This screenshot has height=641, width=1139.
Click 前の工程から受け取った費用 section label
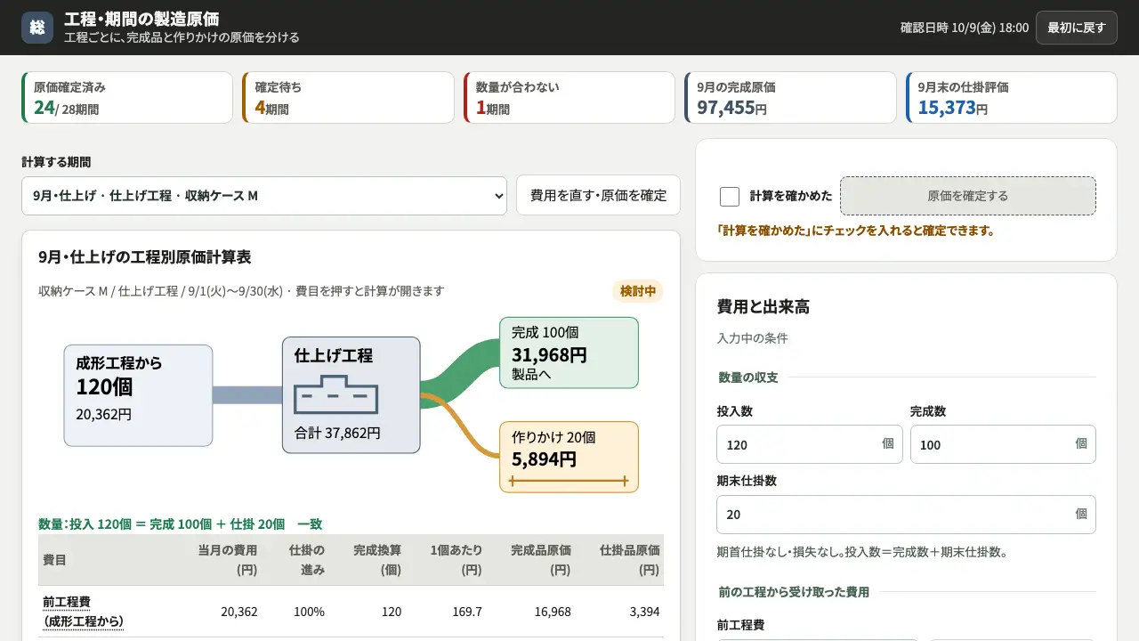click(794, 592)
